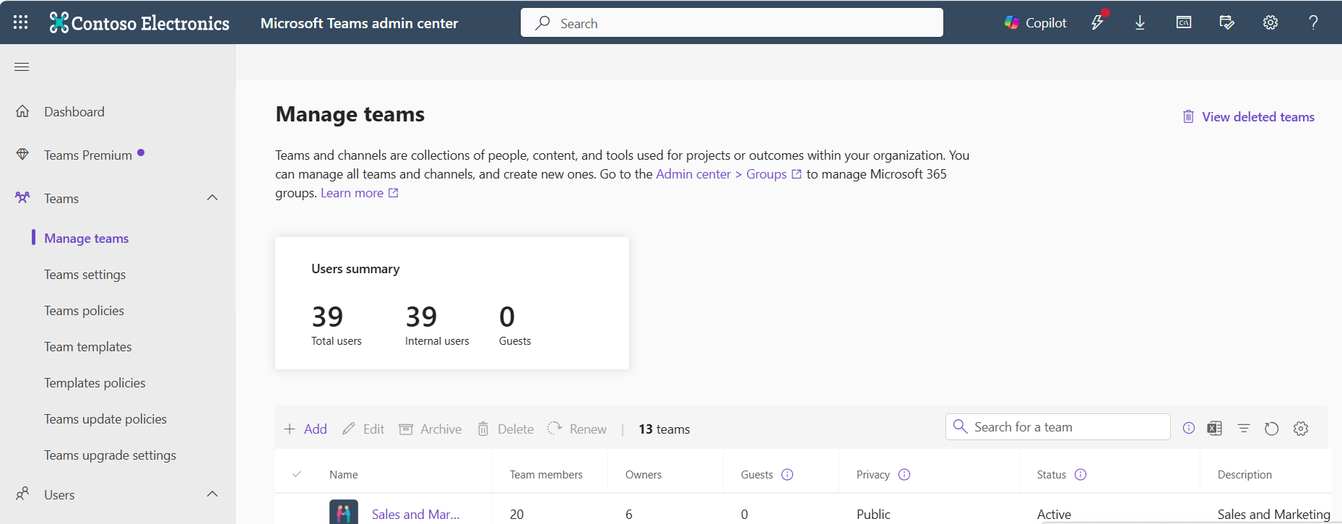Sort by Team members column header
Viewport: 1342px width, 524px height.
[x=546, y=474]
